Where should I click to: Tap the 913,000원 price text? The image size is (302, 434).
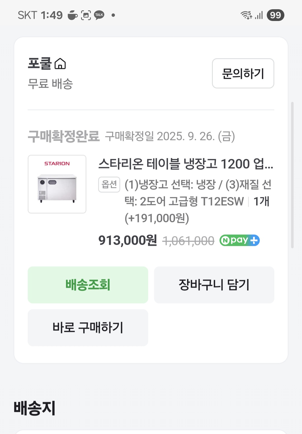[x=128, y=240]
